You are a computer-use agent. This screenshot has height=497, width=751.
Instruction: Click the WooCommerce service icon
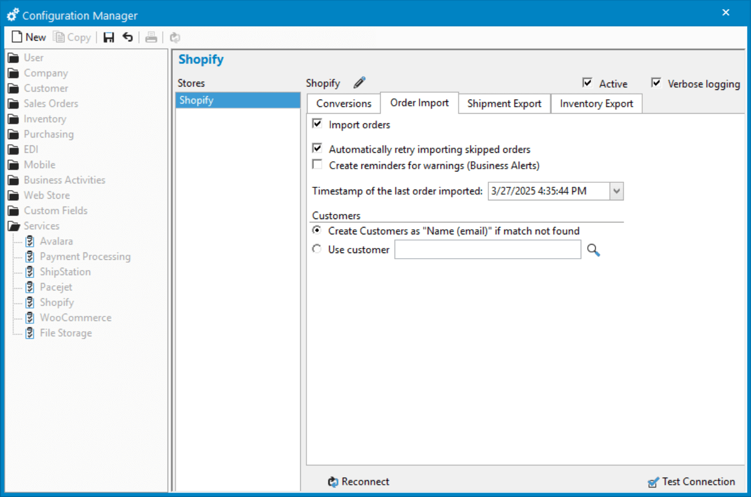tap(30, 318)
